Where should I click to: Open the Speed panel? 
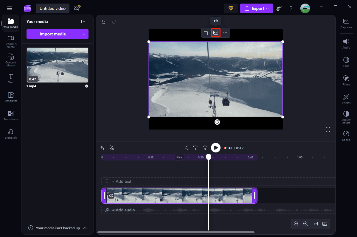click(x=346, y=135)
